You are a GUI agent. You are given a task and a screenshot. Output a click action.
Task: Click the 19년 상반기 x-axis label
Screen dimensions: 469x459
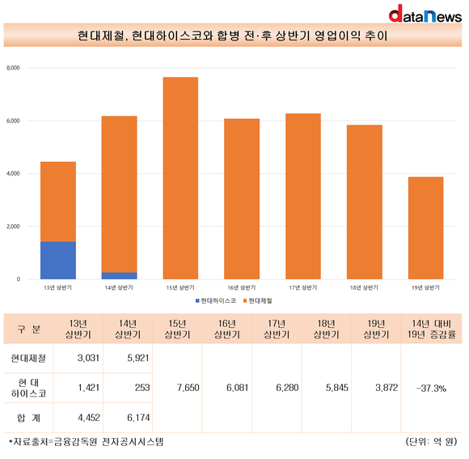pos(425,287)
